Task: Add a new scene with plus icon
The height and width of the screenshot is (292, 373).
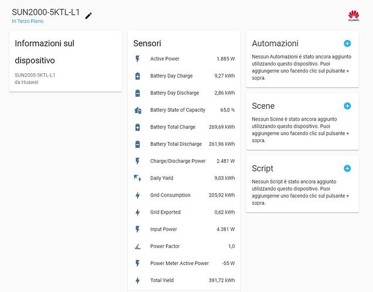Action: [x=347, y=106]
